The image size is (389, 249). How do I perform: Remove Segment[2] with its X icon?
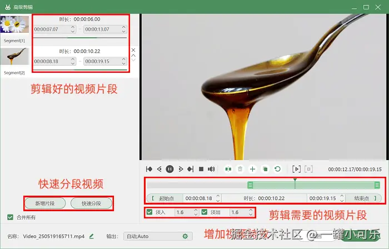tap(133, 50)
